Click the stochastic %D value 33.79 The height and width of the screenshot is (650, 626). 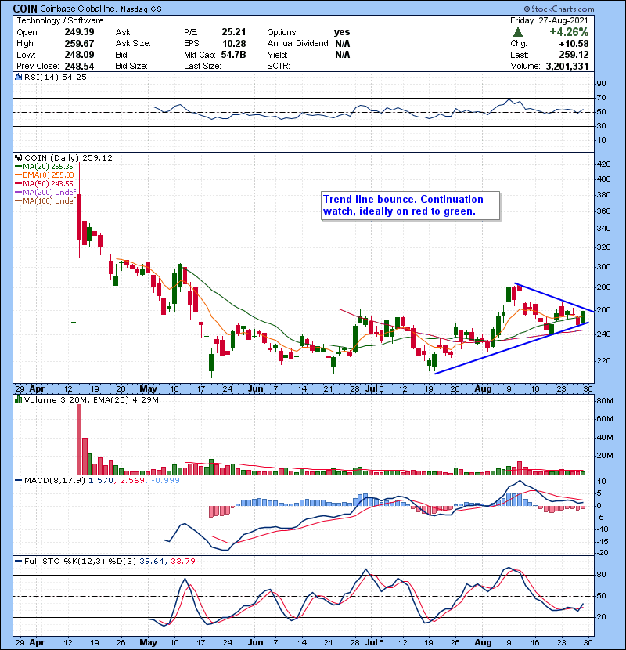pyautogui.click(x=182, y=561)
